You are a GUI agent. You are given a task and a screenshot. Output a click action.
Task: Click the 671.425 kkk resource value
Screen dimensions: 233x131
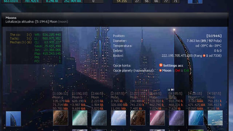[x=197, y=105]
